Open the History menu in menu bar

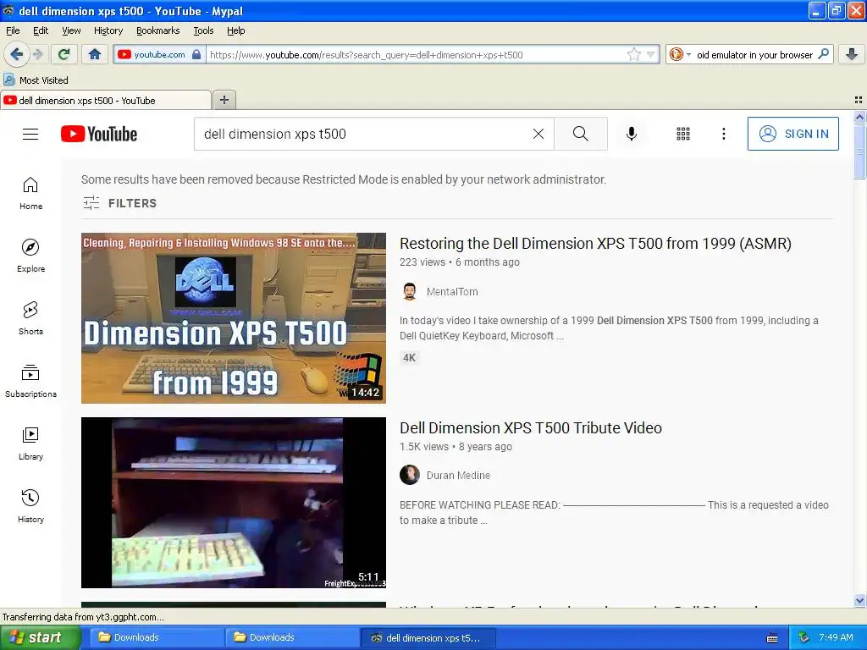(108, 30)
